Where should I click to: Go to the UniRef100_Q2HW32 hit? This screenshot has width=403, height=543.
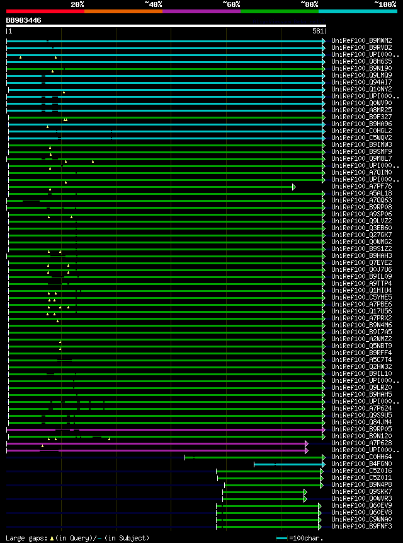point(361,366)
